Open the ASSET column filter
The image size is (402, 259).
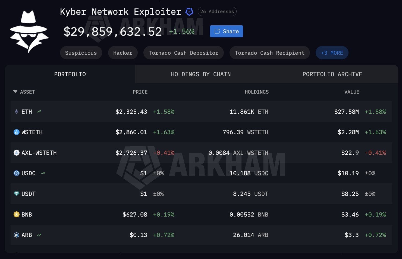tap(15, 92)
